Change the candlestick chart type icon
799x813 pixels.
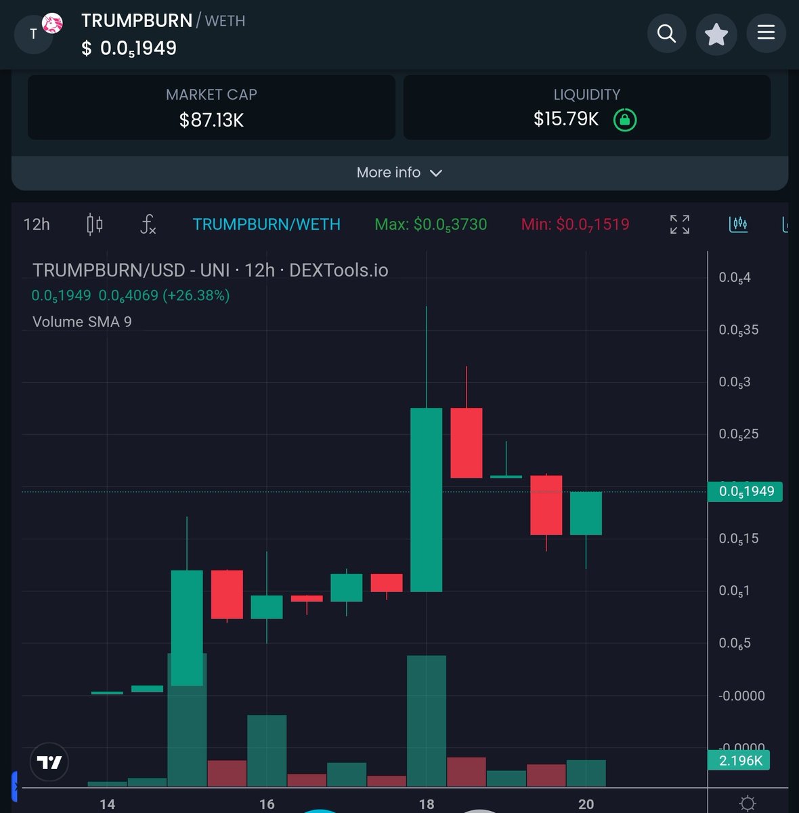click(x=95, y=224)
